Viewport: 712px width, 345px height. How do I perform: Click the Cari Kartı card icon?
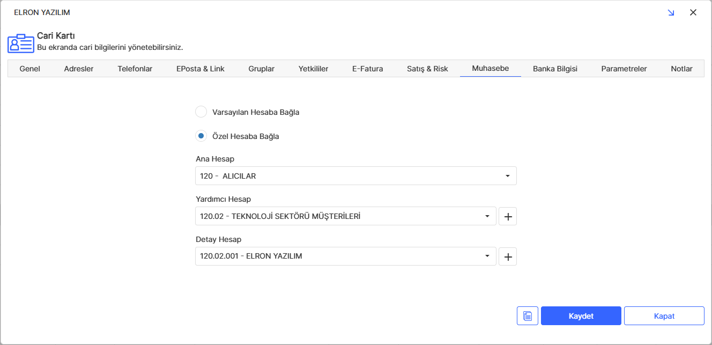click(20, 43)
